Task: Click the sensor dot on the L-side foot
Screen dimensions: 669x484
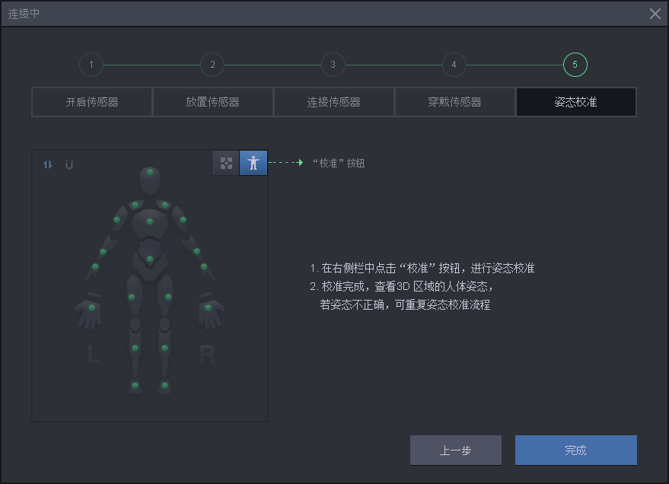Action: [x=135, y=386]
